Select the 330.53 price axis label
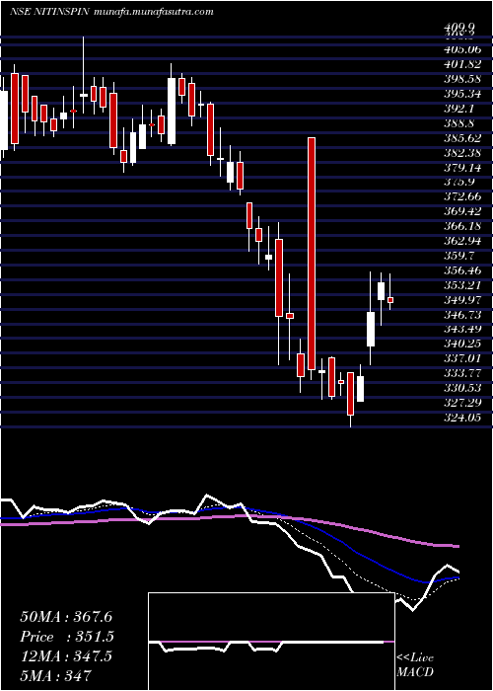This screenshot has height=691, width=493. (x=462, y=388)
